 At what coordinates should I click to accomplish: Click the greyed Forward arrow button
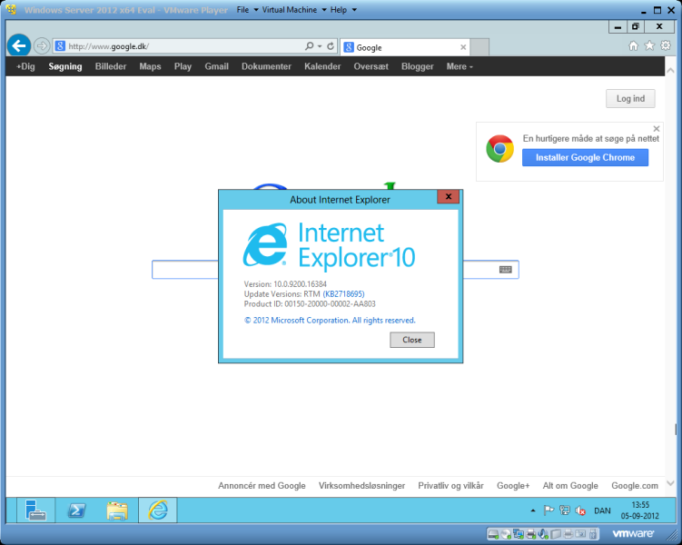[x=42, y=45]
